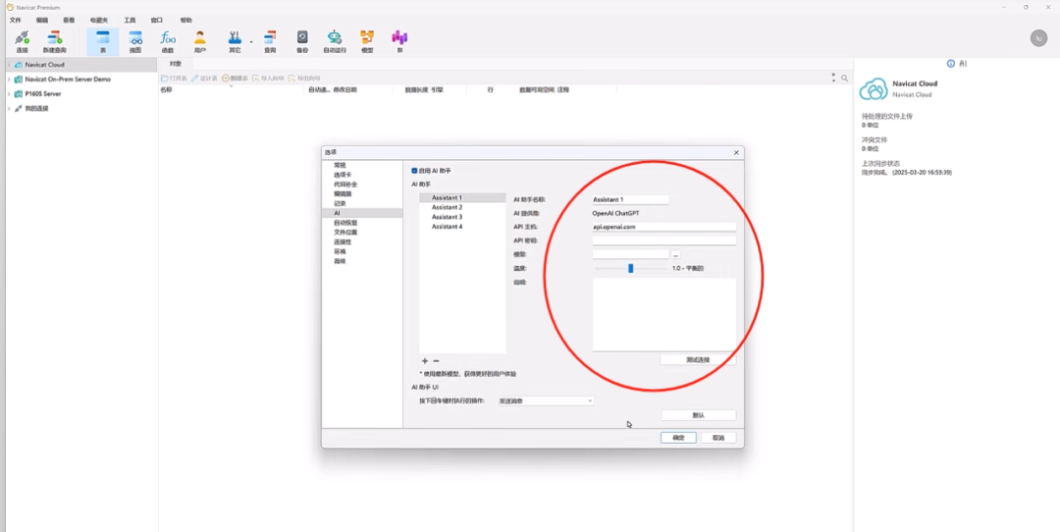Expand Navicat On-Prem Server Demo node

click(x=8, y=80)
